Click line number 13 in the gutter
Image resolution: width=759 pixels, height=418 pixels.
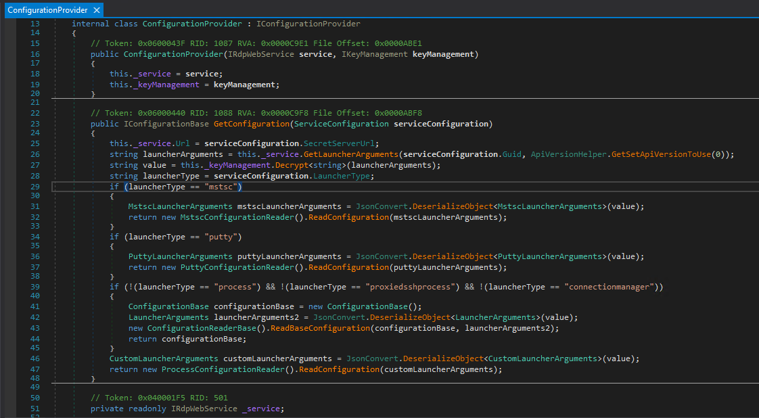[35, 24]
